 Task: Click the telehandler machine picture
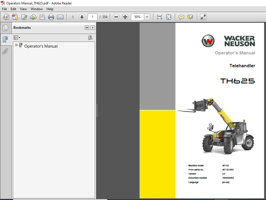coord(216,126)
